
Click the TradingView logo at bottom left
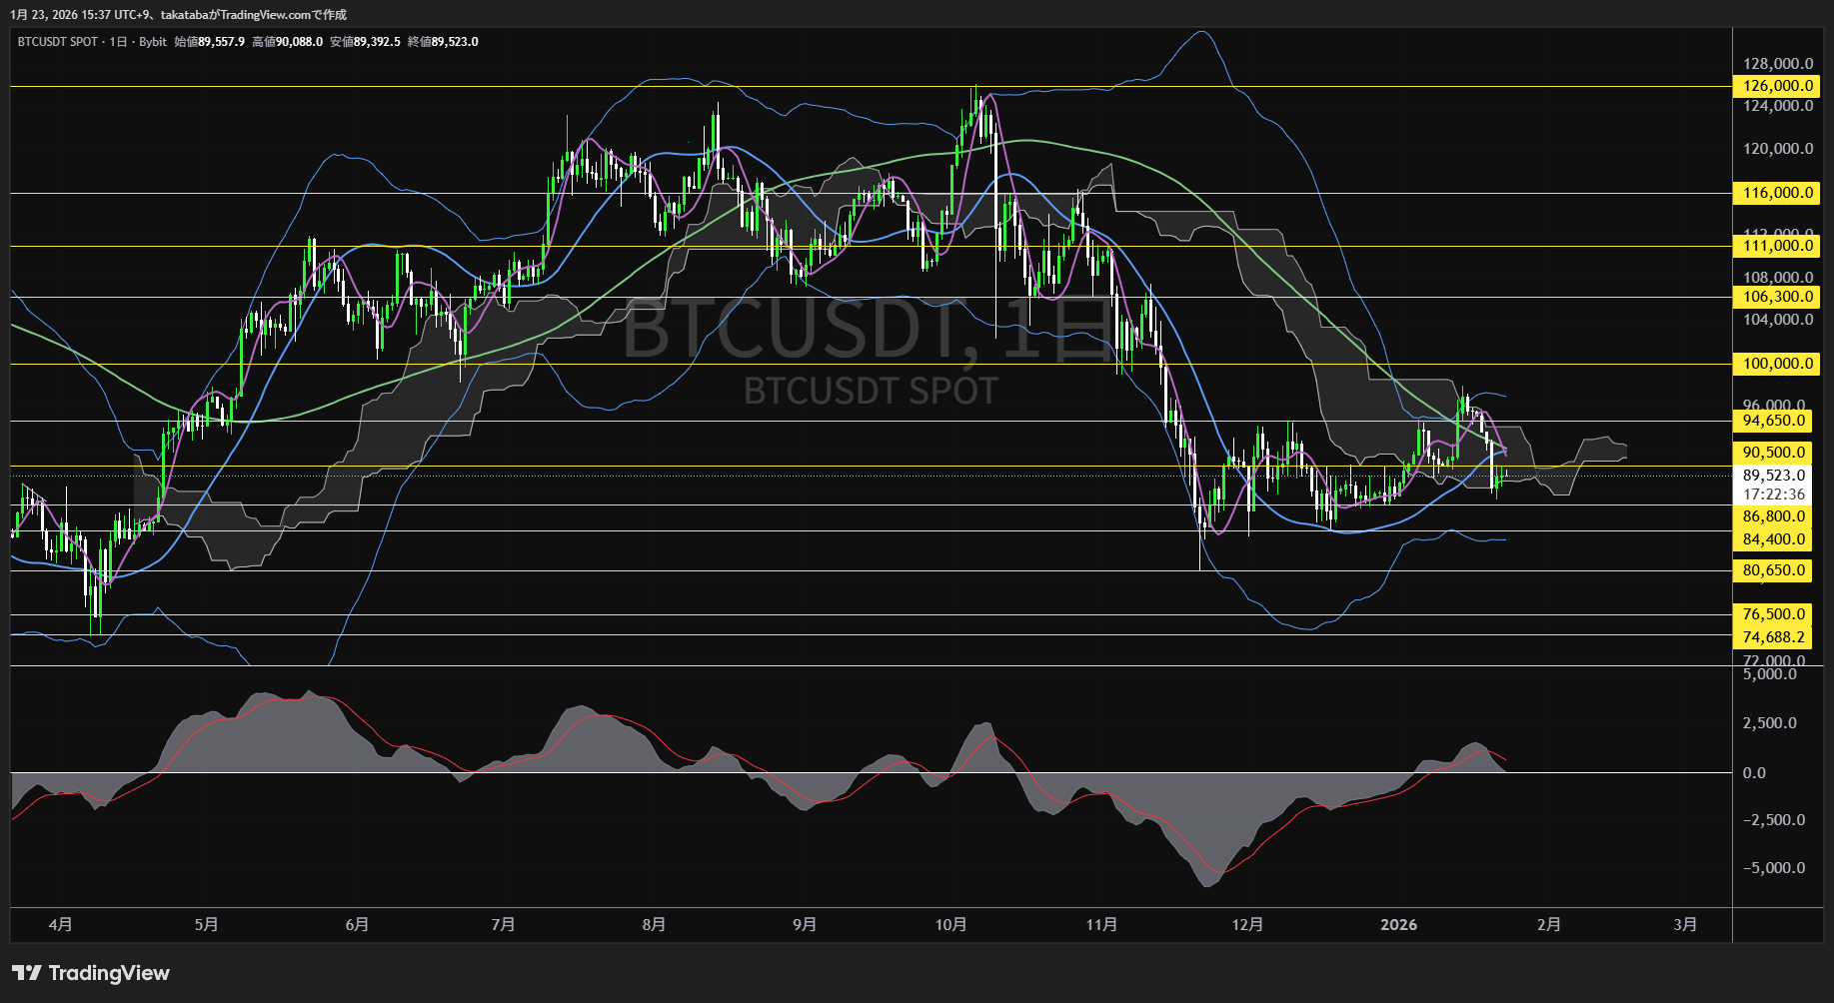90,973
